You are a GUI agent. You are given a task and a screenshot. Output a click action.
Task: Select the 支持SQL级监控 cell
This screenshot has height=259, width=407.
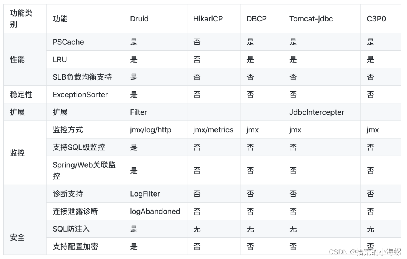click(85, 147)
